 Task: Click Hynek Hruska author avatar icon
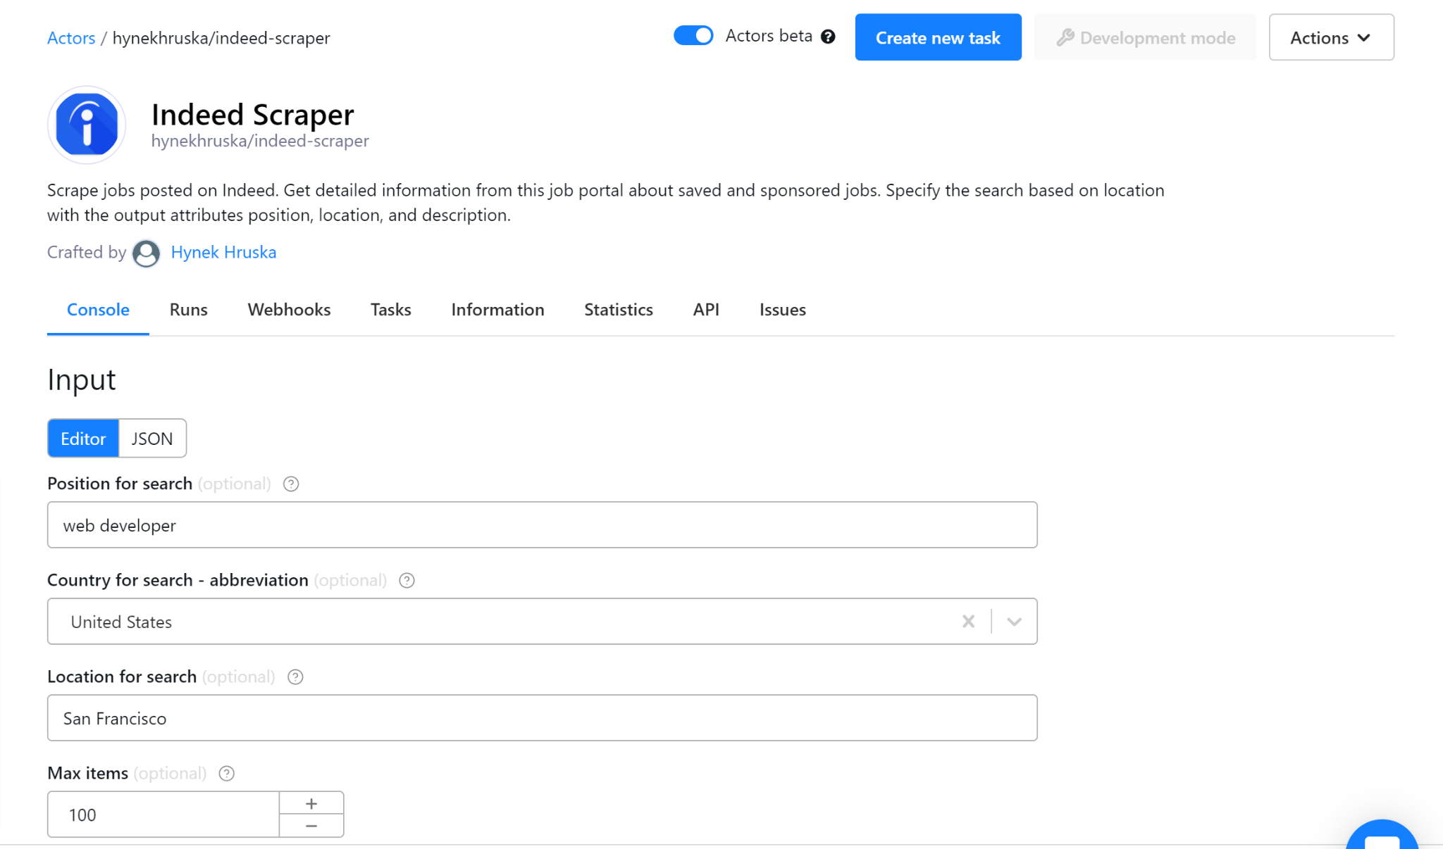pos(147,253)
